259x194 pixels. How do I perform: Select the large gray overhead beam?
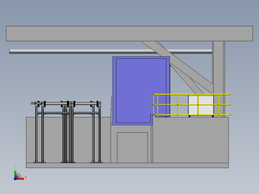point(129,33)
